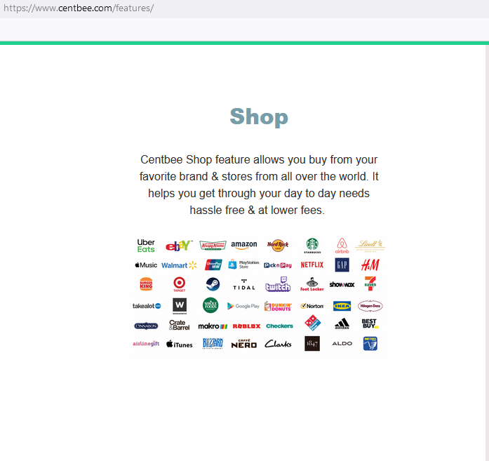Choose the Amazon logo
This screenshot has height=461, width=489.
click(x=244, y=245)
